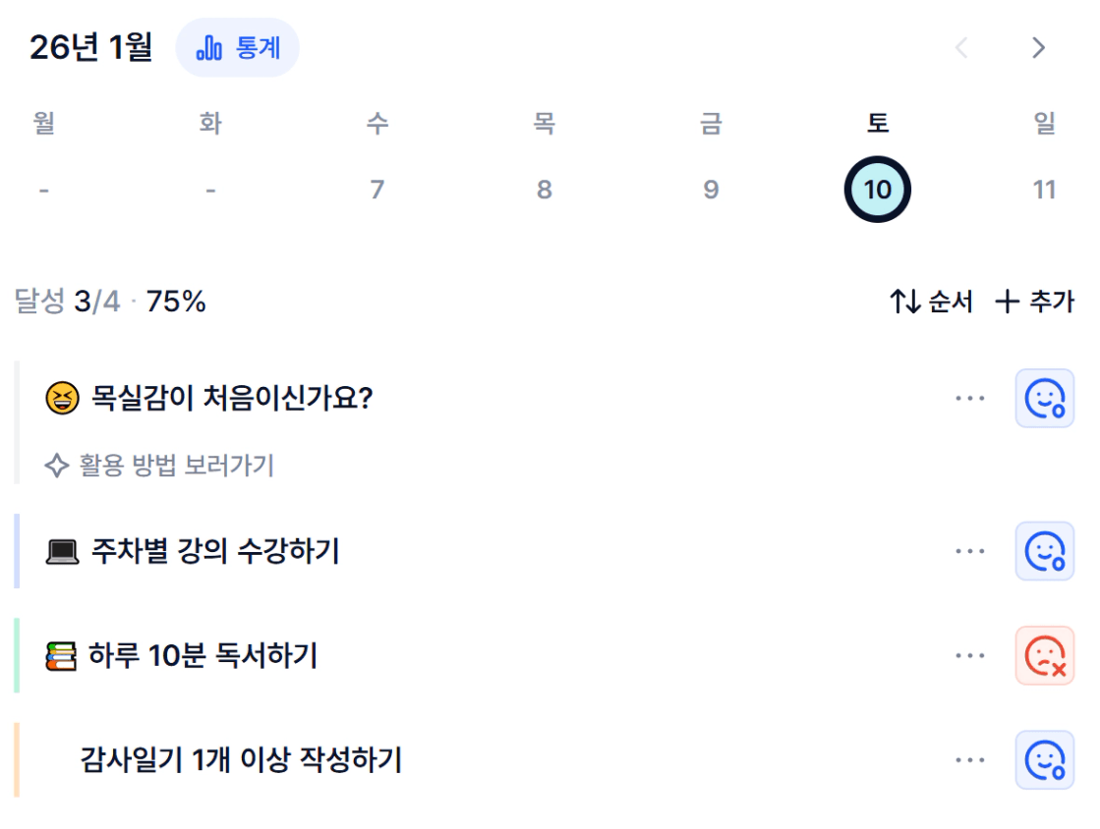
Task: Toggle smiley status for 감사일기 1개 이상 작성하기
Action: coord(1044,760)
